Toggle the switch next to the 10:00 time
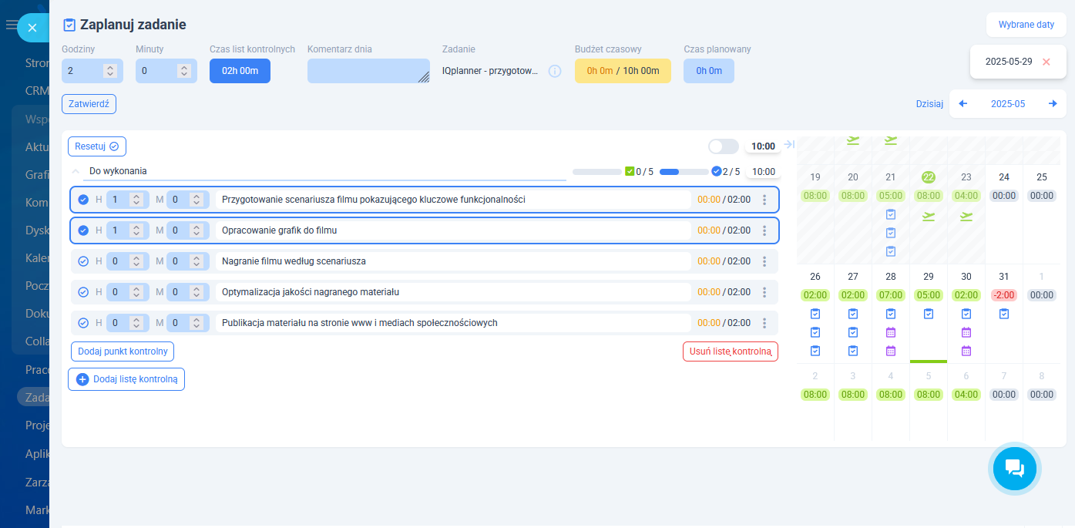 [x=723, y=146]
